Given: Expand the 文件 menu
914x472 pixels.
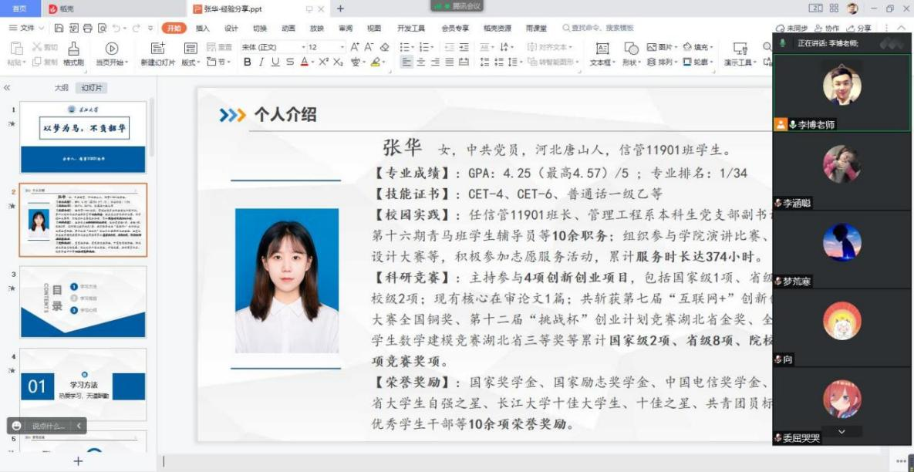Looking at the screenshot, I should coord(26,29).
